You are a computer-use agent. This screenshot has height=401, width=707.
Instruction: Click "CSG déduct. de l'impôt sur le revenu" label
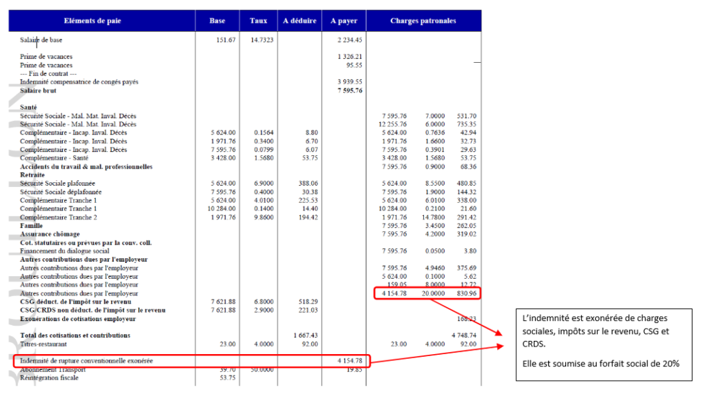pos(76,302)
